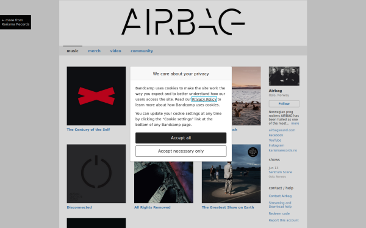This screenshot has width=366, height=228.
Task: Click the 'Jun 13' show date
Action: 273,168
